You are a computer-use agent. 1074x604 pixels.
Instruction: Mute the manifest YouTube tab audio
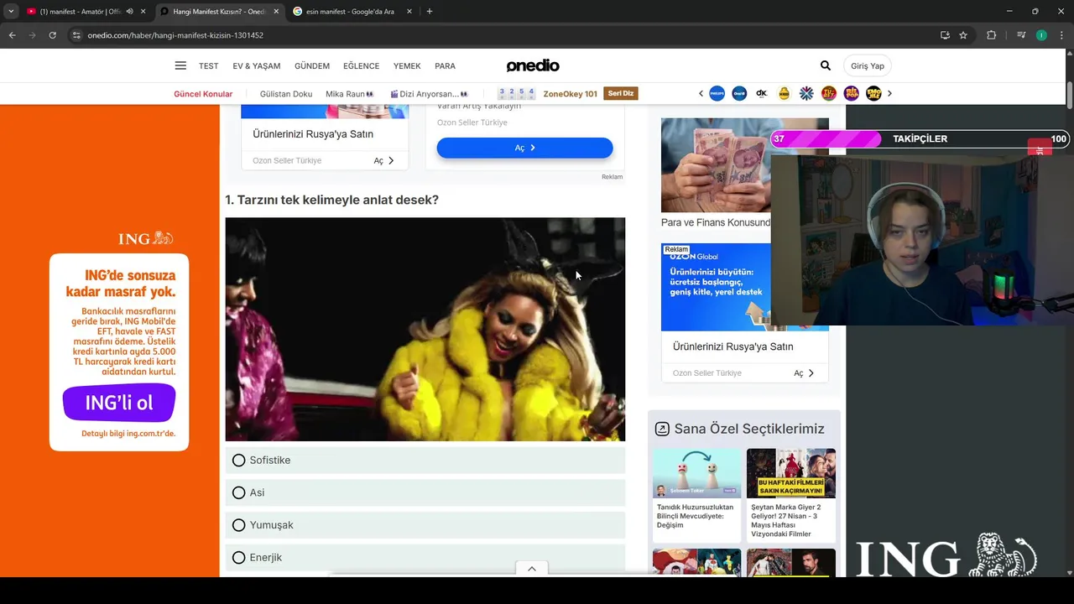tap(129, 12)
